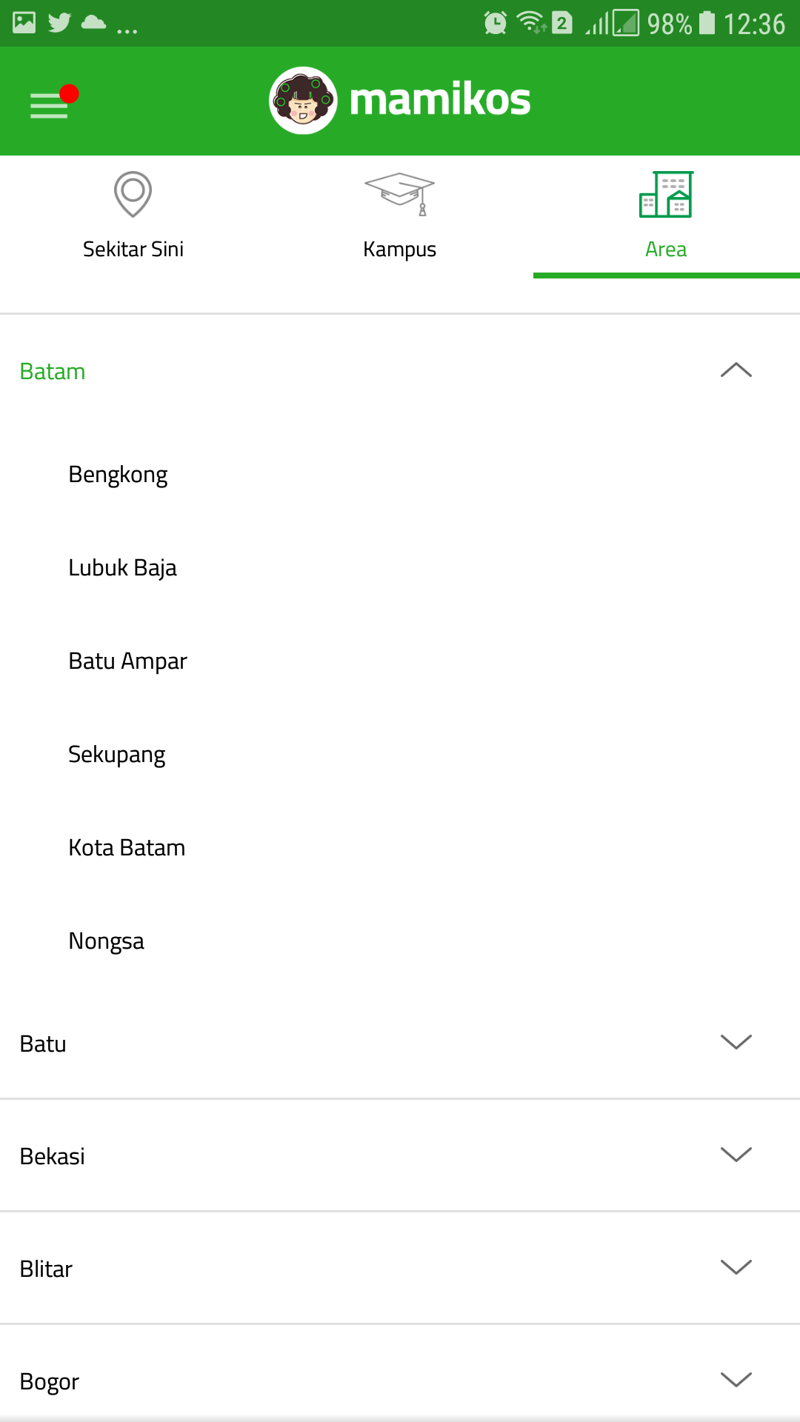Tap the buildings Area icon
Screen dimensions: 800x1422
coord(666,194)
